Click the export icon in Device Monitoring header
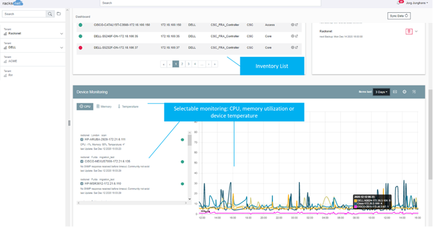 coord(414,92)
